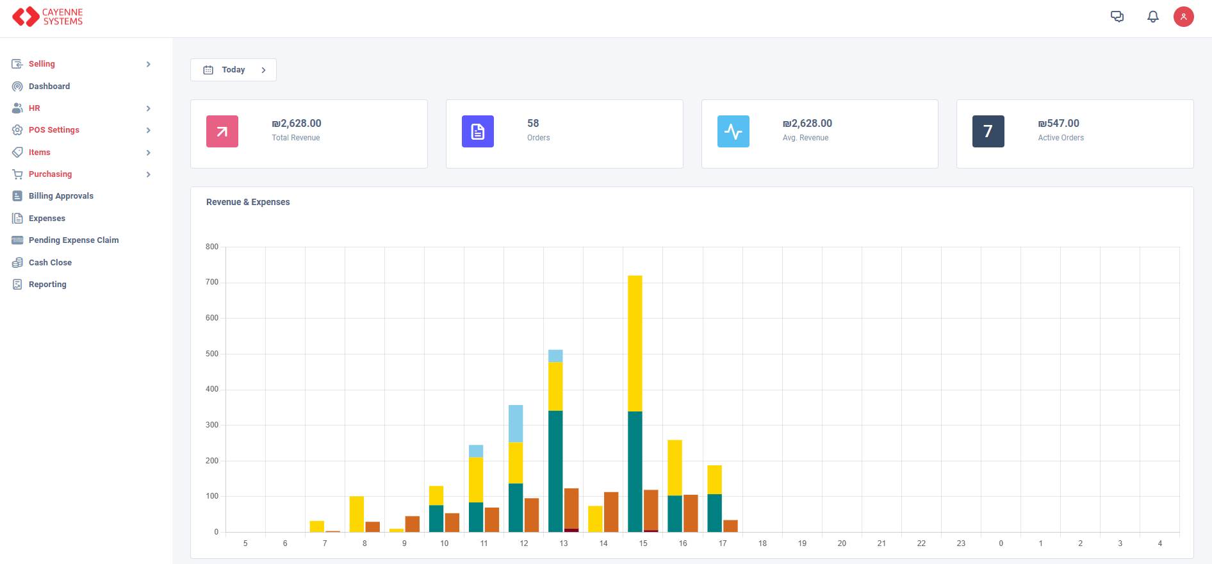The image size is (1212, 564).
Task: Click the Cash Close coins icon
Action: tap(17, 263)
